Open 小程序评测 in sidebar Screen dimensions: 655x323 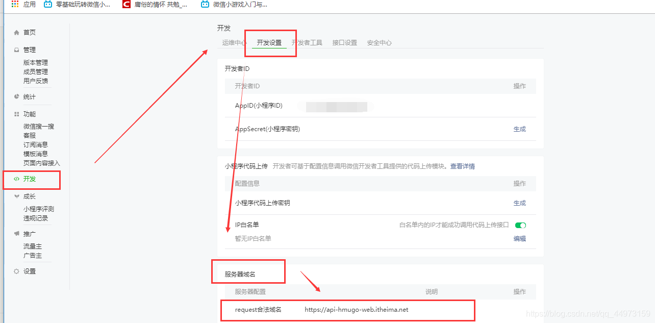click(x=39, y=209)
